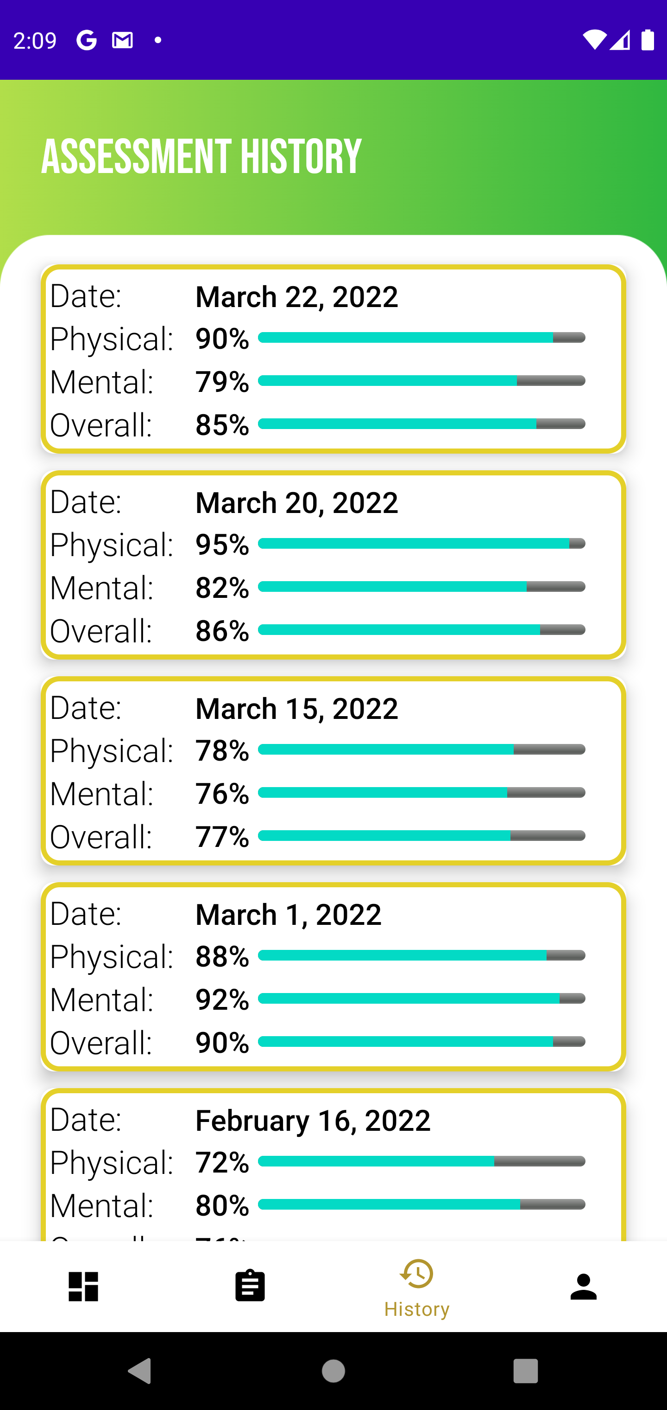Open the March 1, 2022 assessment
The width and height of the screenshot is (667, 1410).
coord(333,976)
